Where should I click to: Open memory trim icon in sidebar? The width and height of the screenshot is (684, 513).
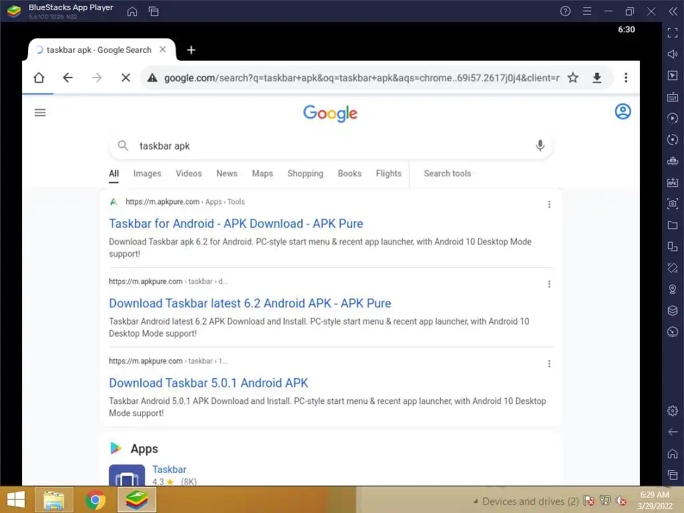(673, 161)
